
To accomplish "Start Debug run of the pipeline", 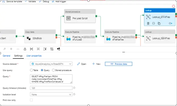I will (x=44, y=2).
